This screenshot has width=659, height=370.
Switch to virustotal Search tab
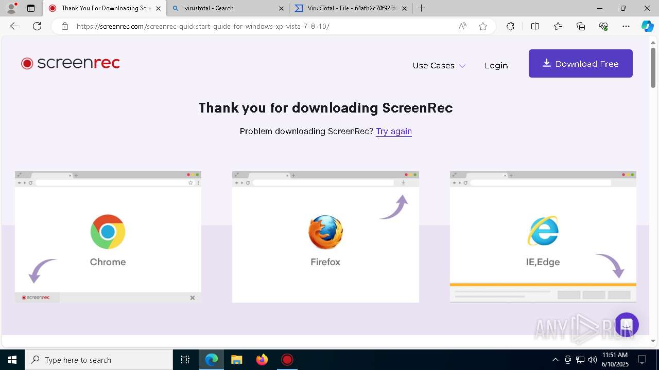tap(228, 8)
